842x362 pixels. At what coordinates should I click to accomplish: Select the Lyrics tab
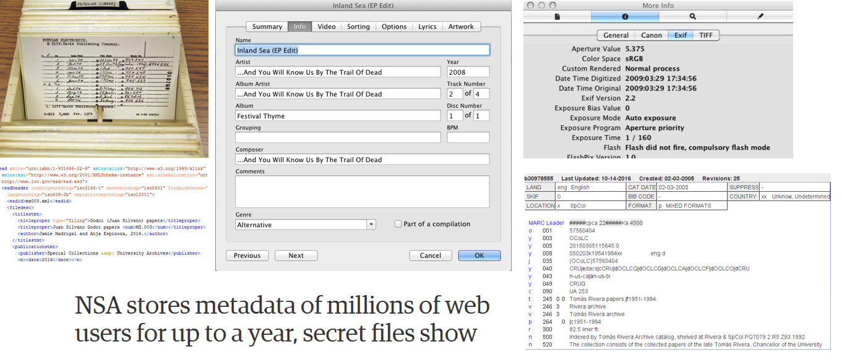(427, 26)
